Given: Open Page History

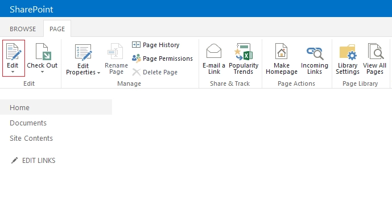Looking at the screenshot, I should pyautogui.click(x=155, y=45).
